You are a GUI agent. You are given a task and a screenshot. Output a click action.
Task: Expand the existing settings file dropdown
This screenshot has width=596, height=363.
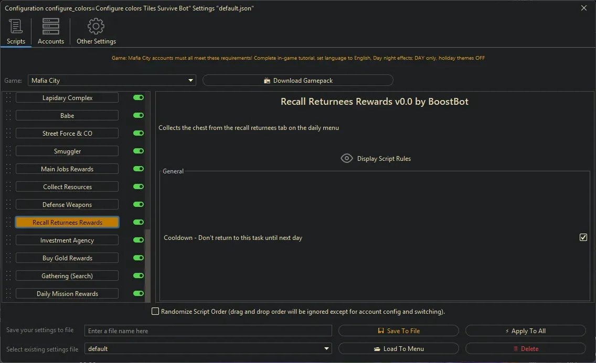[326, 348]
